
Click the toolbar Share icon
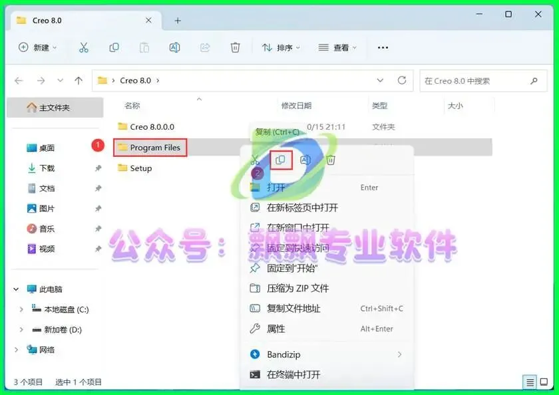205,47
